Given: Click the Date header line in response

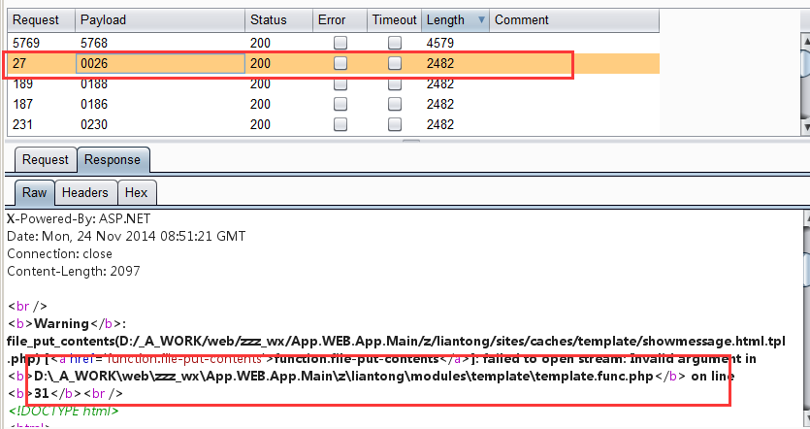Looking at the screenshot, I should 126,236.
